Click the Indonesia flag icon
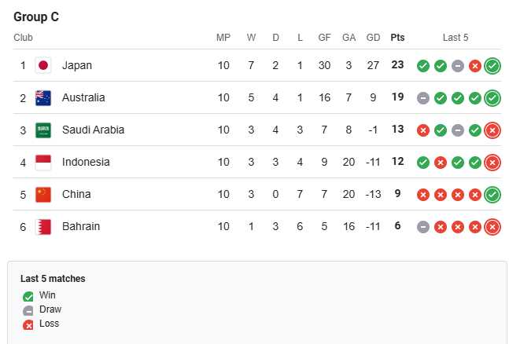 click(x=43, y=163)
